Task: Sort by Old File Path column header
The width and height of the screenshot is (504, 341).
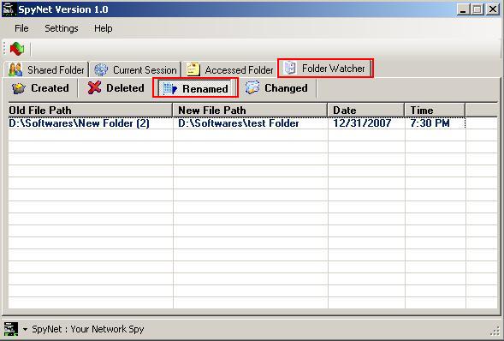Action: (x=91, y=111)
